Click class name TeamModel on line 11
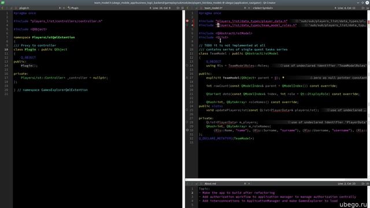This screenshot has height=208, width=370. pos(218,54)
